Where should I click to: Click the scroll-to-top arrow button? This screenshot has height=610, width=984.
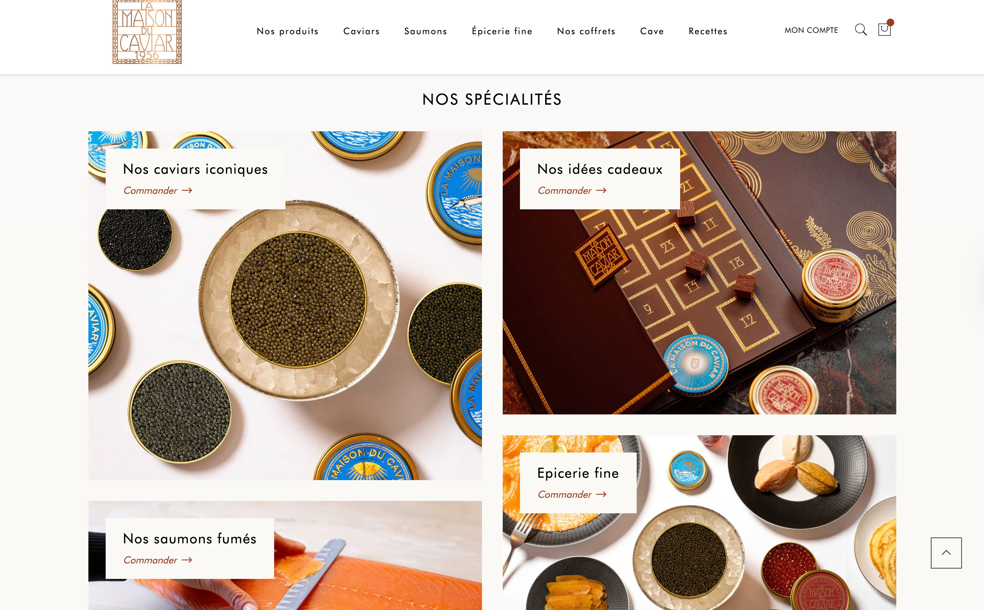click(946, 553)
